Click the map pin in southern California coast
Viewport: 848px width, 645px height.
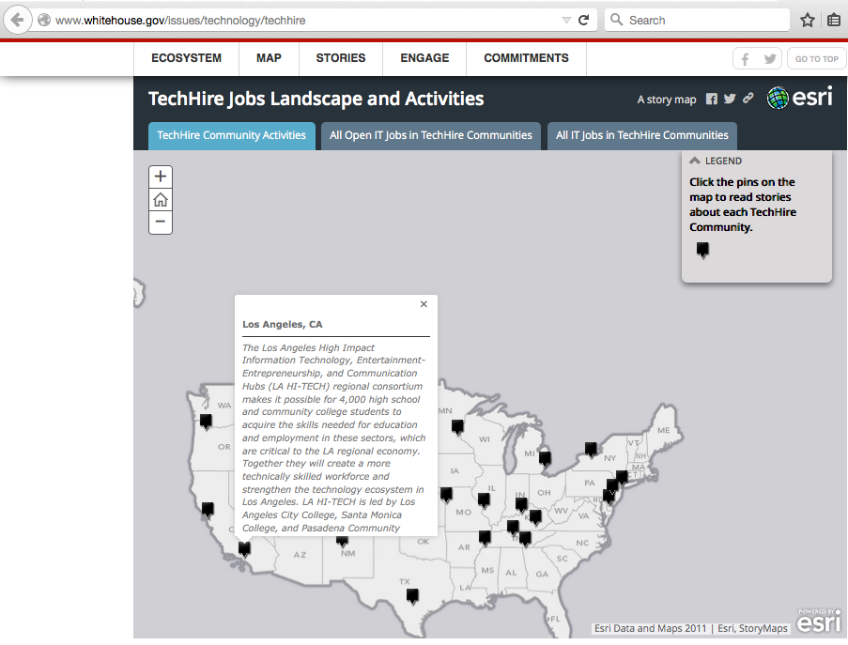pyautogui.click(x=244, y=549)
